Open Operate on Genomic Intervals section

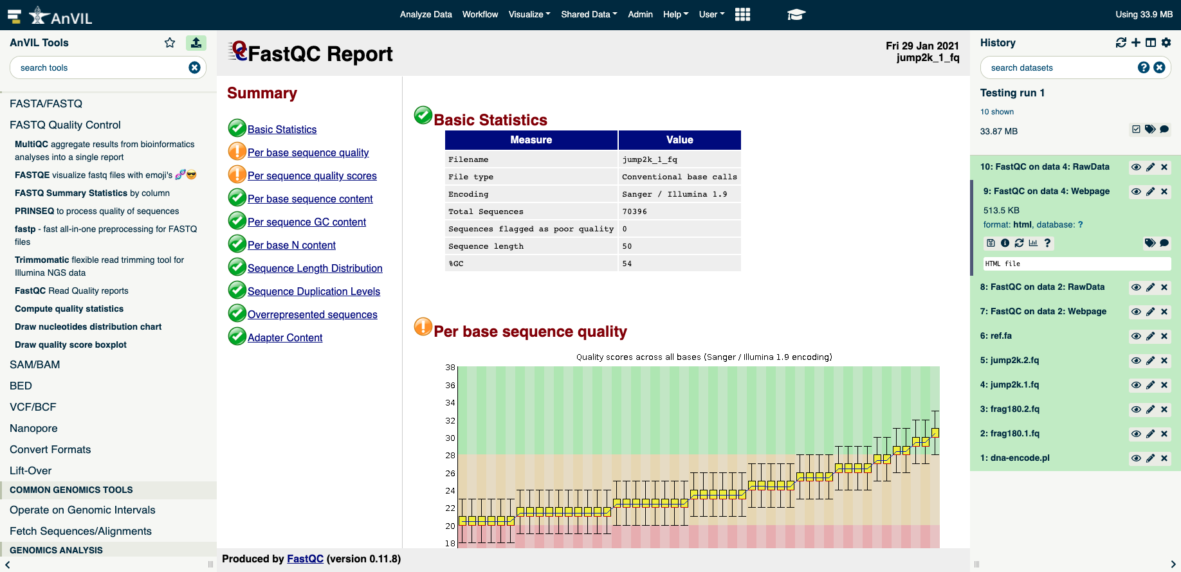pyautogui.click(x=82, y=510)
